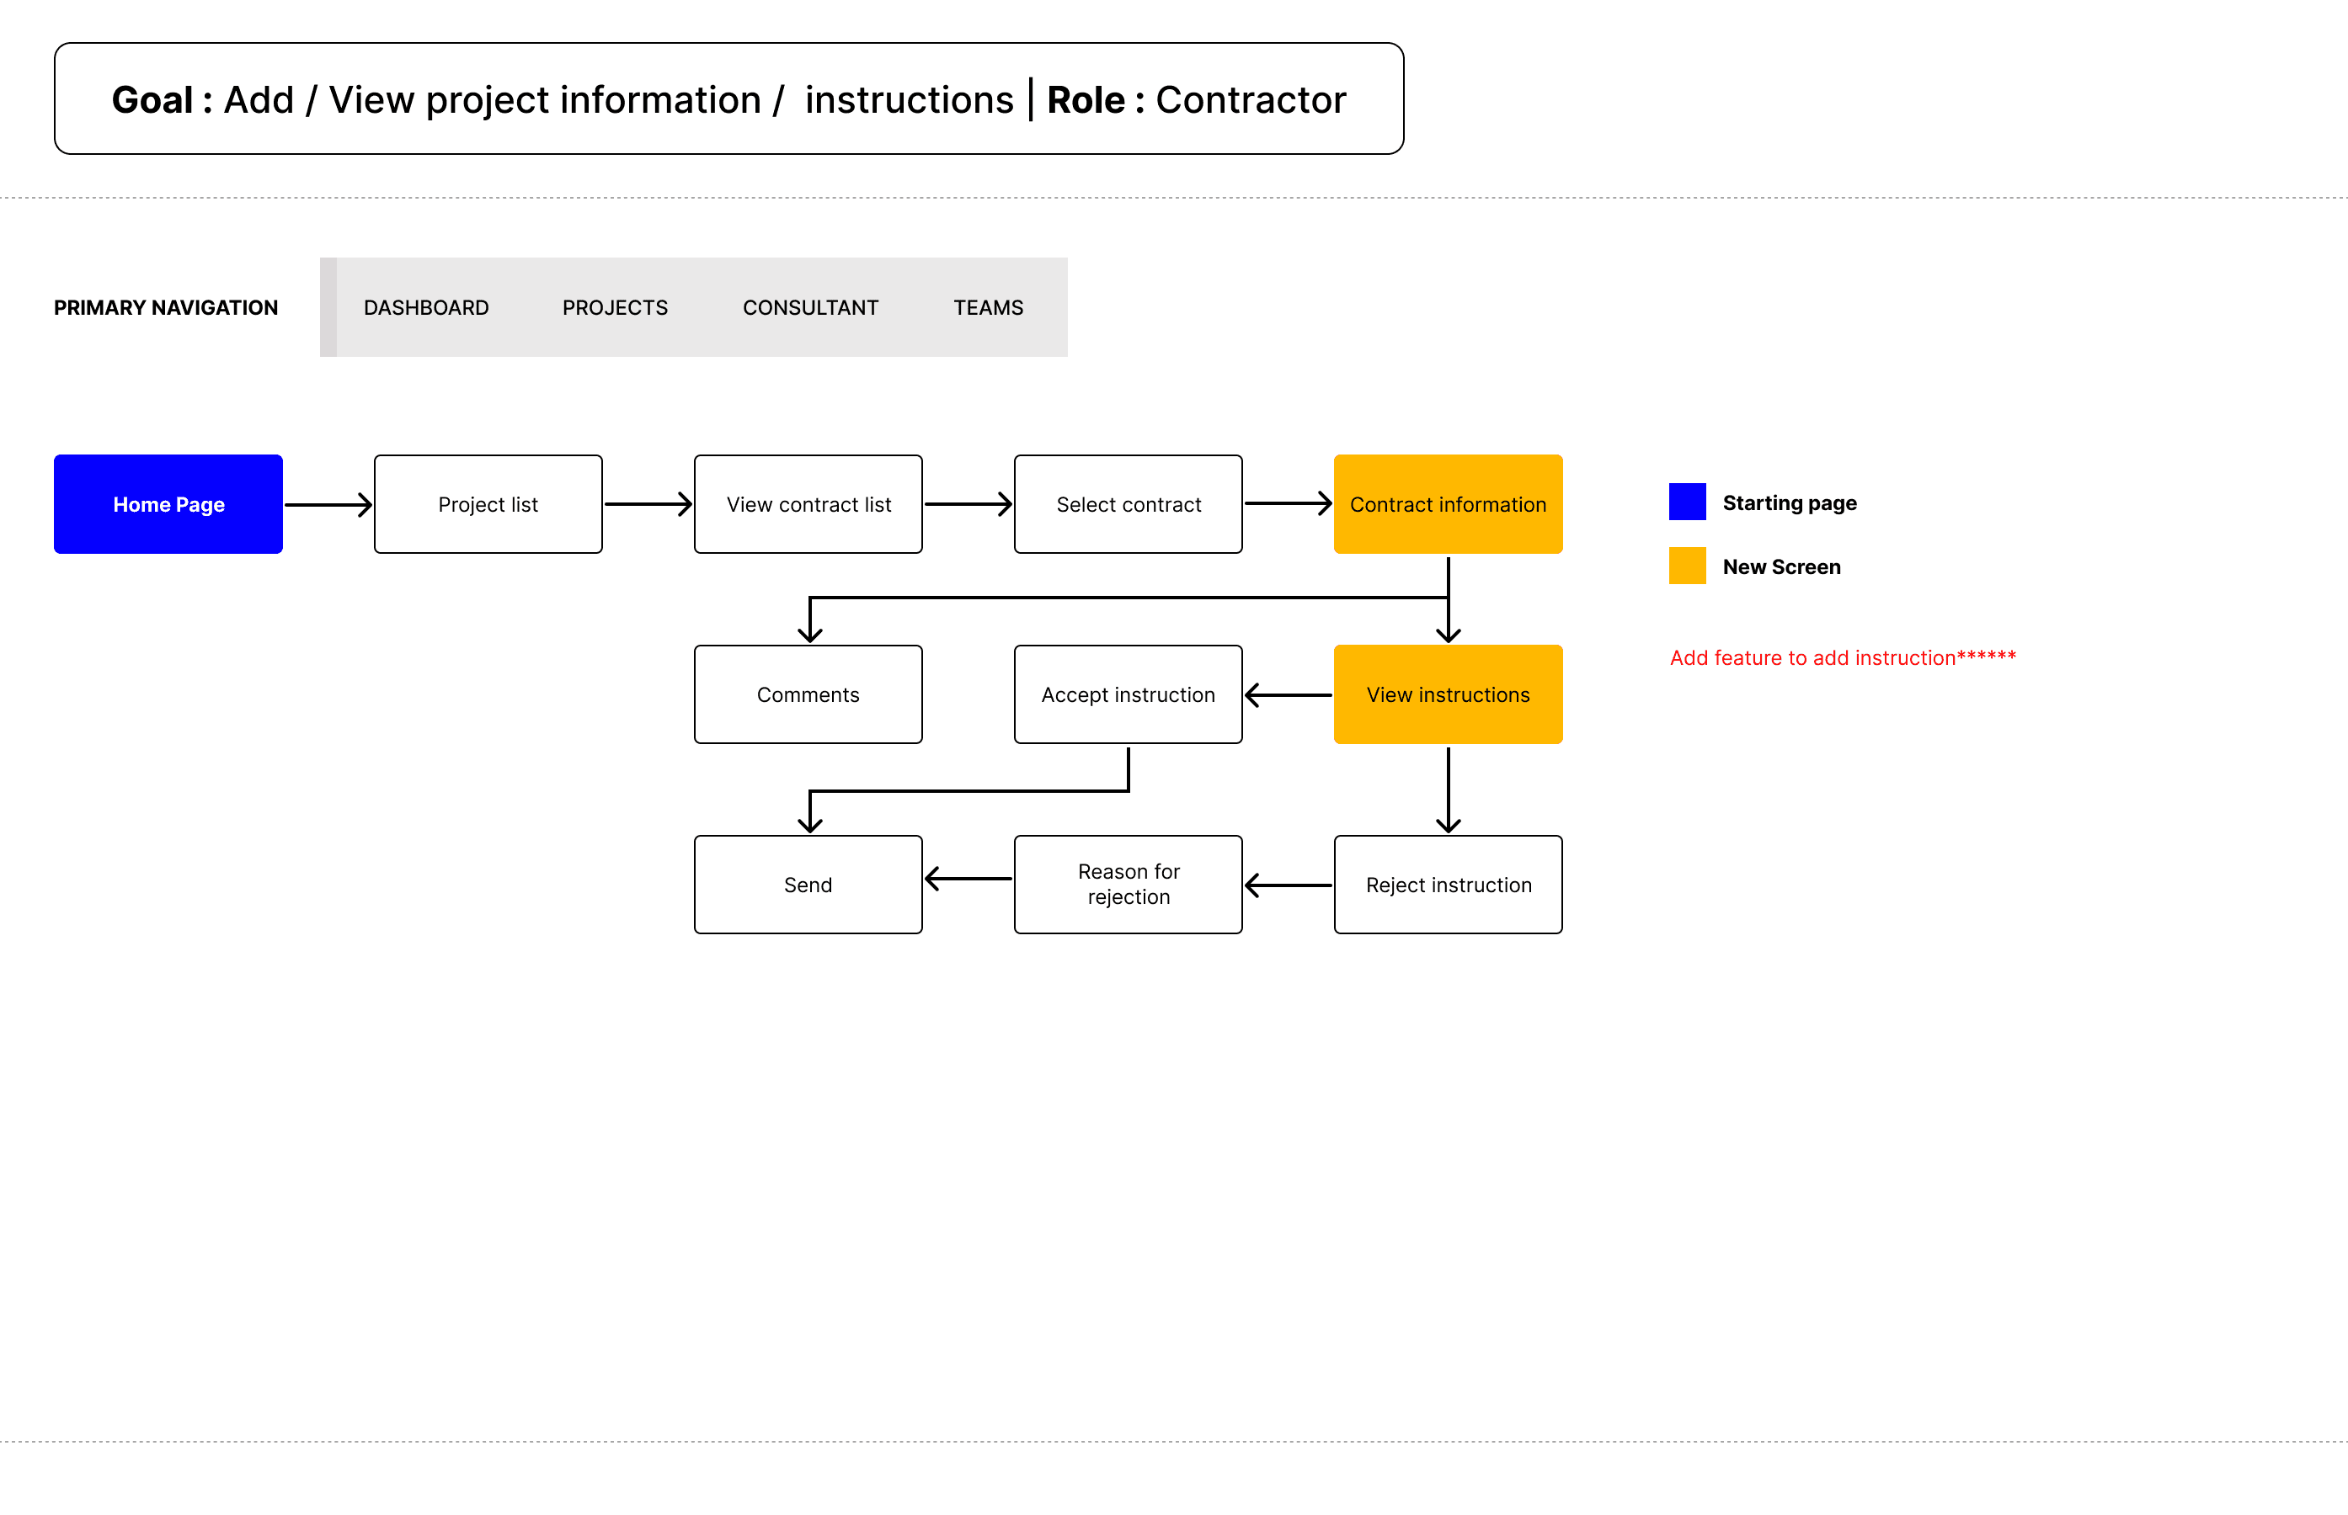Open the DASHBOARD navigation tab
The height and width of the screenshot is (1515, 2348).
426,308
